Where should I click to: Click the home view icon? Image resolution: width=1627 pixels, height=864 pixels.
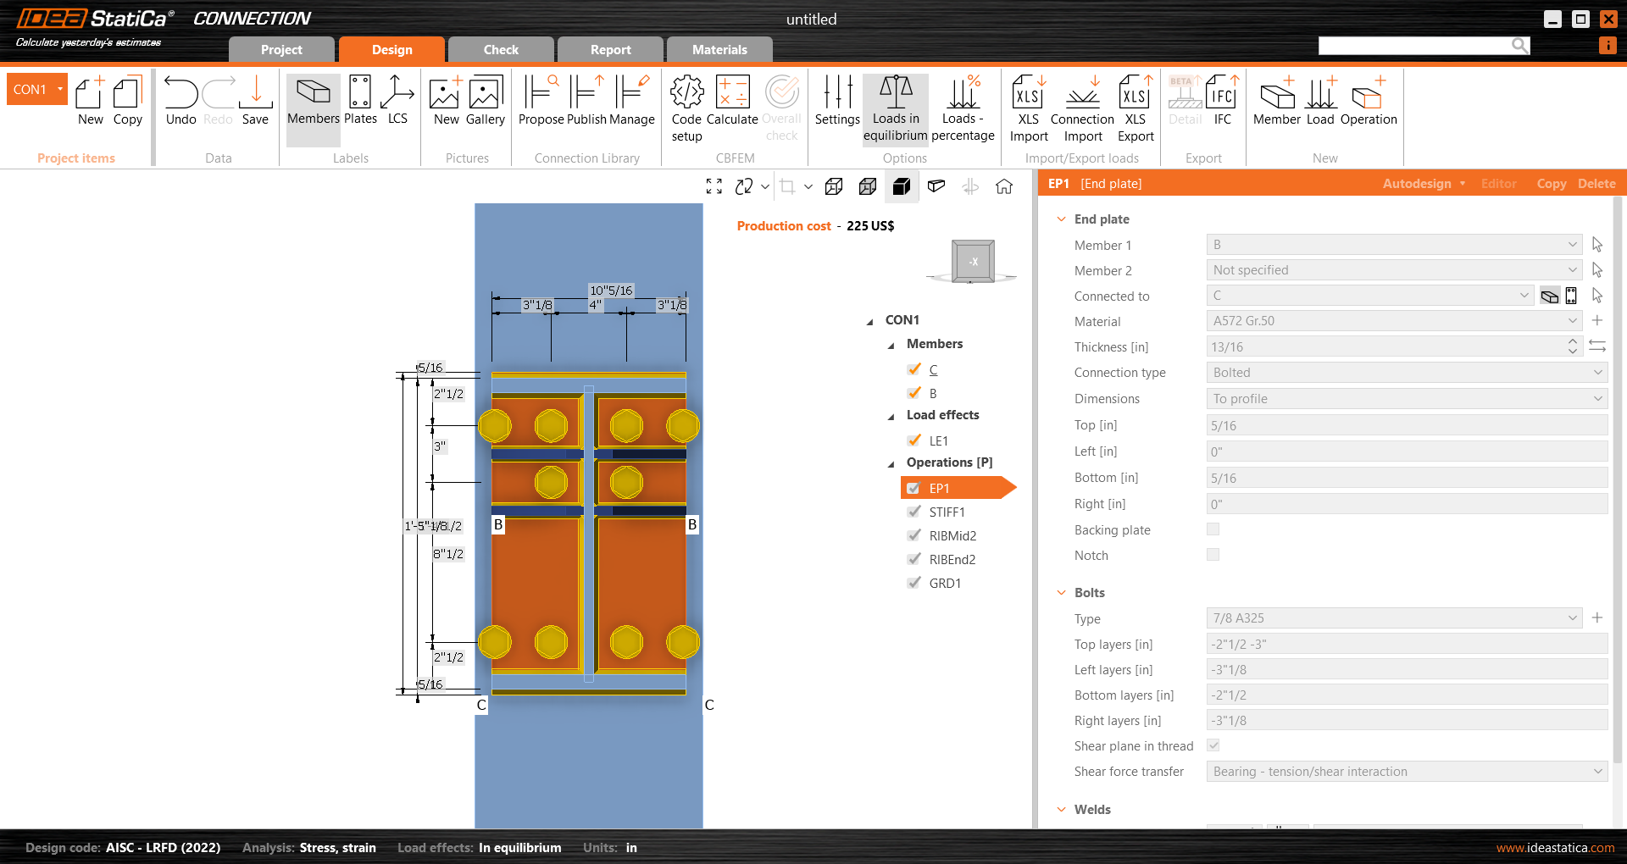pyautogui.click(x=1004, y=186)
